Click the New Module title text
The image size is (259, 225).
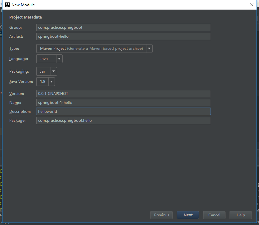[x=23, y=5]
